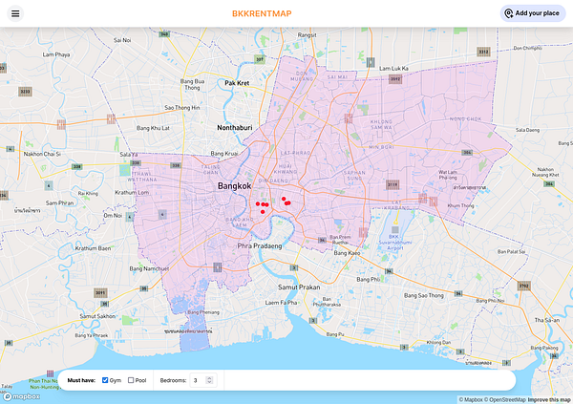573x404 pixels.
Task: Decrease bedrooms with the down arrow
Action: tap(209, 382)
